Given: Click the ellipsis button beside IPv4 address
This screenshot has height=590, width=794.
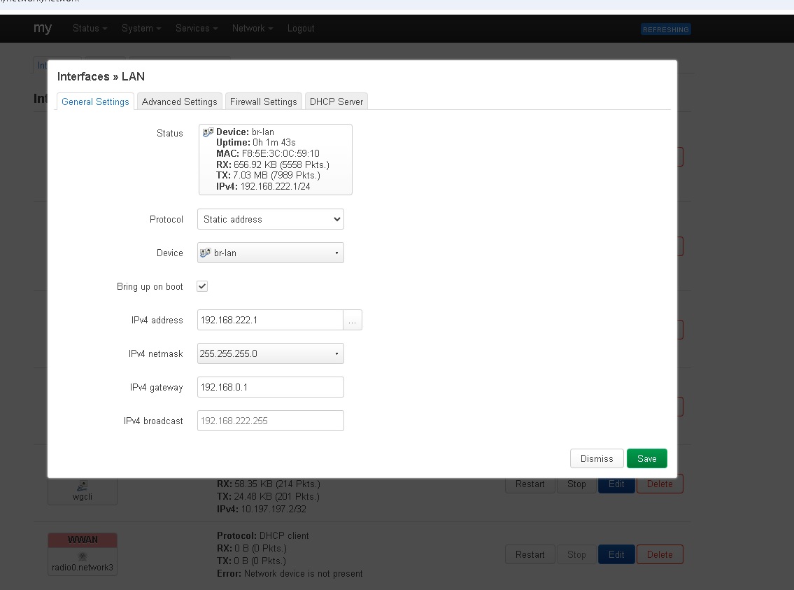Looking at the screenshot, I should [x=353, y=320].
